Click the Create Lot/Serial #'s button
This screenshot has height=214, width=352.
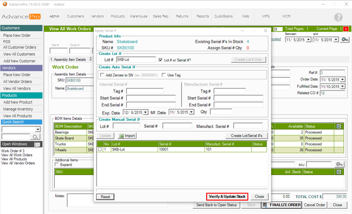247,136
